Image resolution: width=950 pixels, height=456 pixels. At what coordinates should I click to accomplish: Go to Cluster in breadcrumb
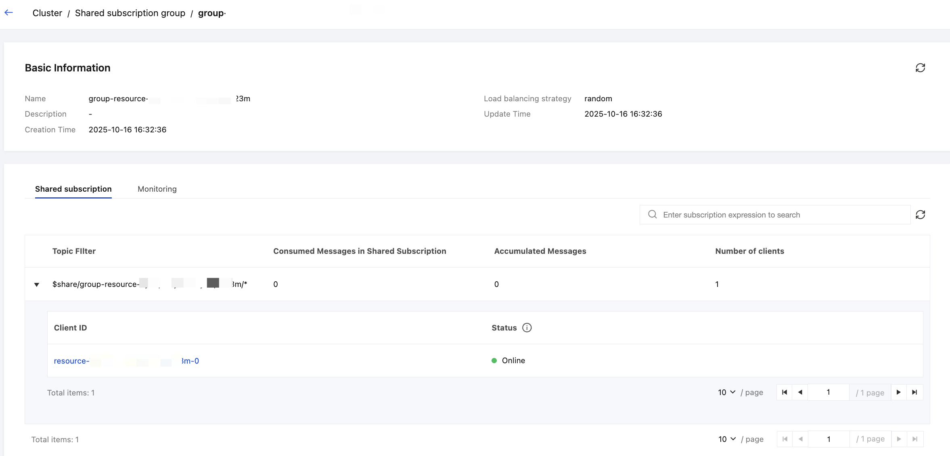point(47,13)
